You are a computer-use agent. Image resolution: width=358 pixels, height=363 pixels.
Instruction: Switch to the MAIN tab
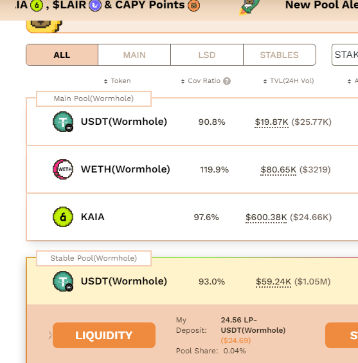[x=134, y=55]
